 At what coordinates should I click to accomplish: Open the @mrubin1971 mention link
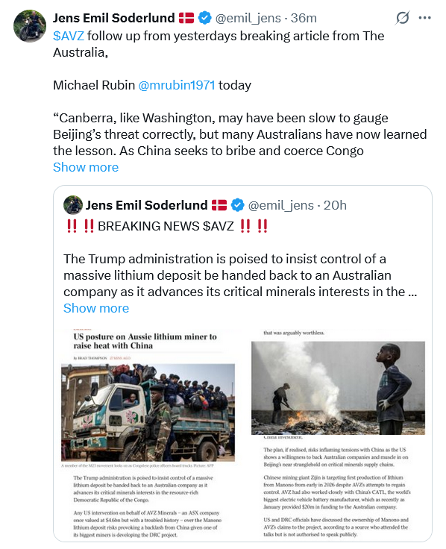coord(177,85)
